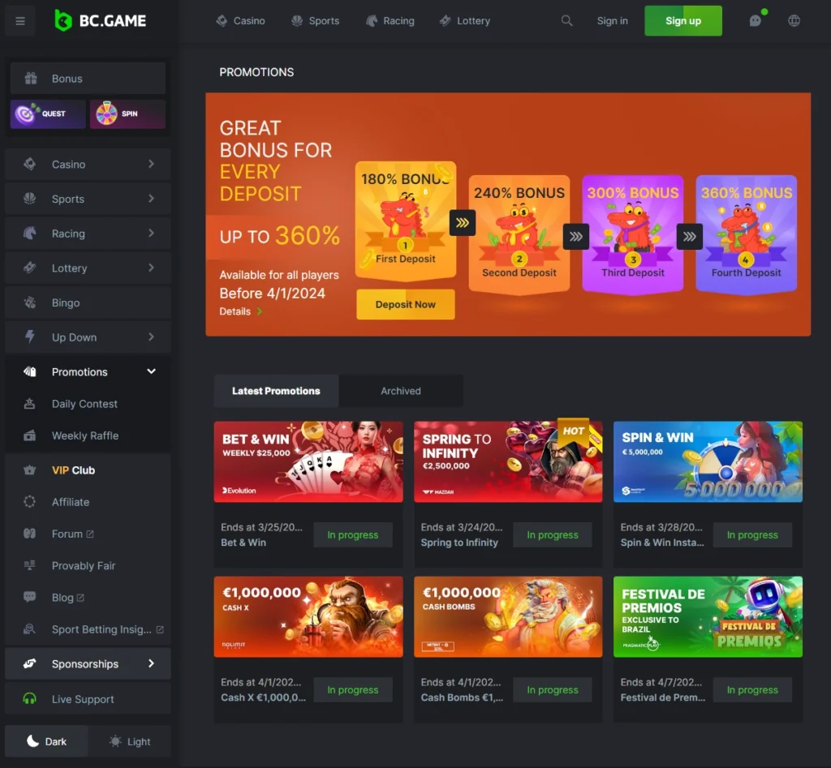The width and height of the screenshot is (831, 768).
Task: Click the Deposit Now button
Action: tap(405, 305)
